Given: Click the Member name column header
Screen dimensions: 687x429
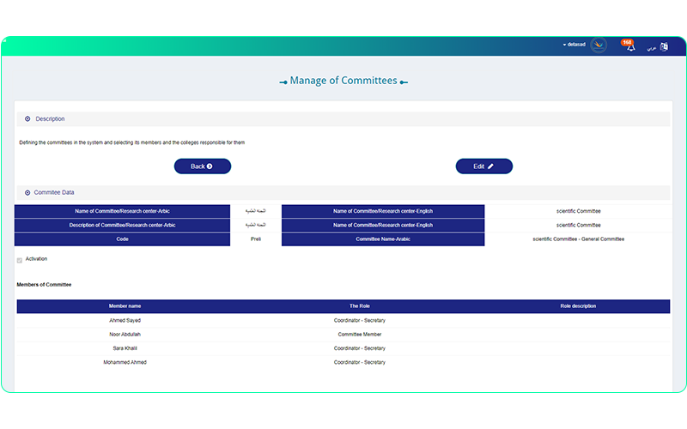Looking at the screenshot, I should 125,306.
